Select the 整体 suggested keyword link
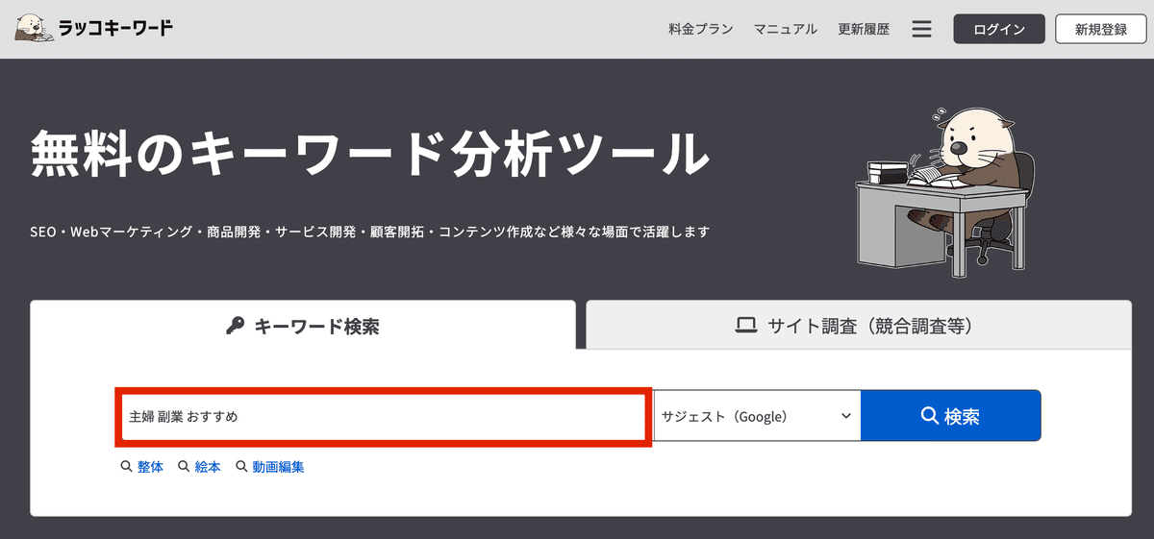The height and width of the screenshot is (539, 1154). tap(141, 467)
